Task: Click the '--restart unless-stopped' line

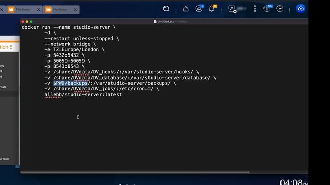Action: (x=81, y=39)
